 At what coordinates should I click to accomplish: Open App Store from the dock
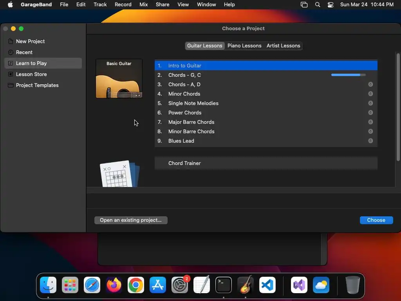click(158, 285)
